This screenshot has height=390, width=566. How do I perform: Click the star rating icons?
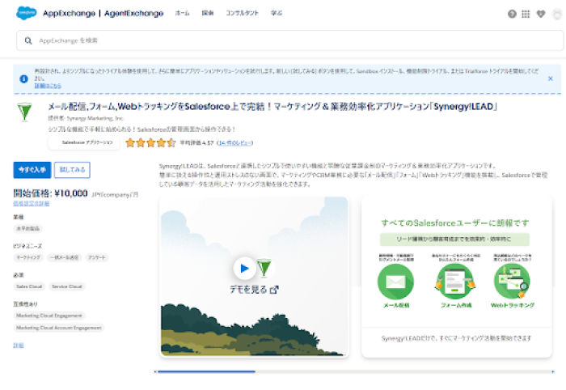tap(150, 143)
